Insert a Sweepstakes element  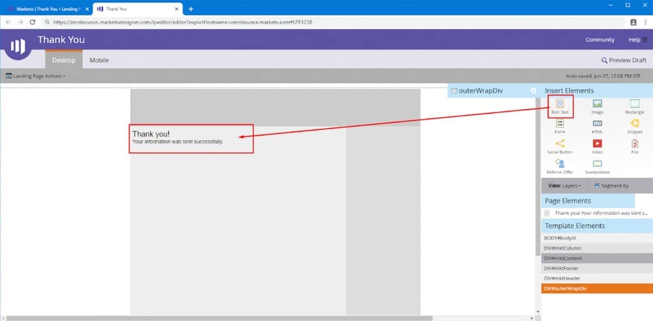(597, 167)
